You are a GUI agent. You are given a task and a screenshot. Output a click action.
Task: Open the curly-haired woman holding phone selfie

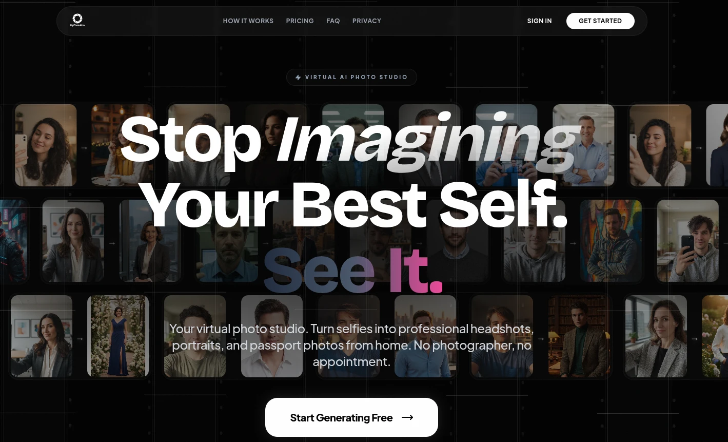(x=46, y=145)
